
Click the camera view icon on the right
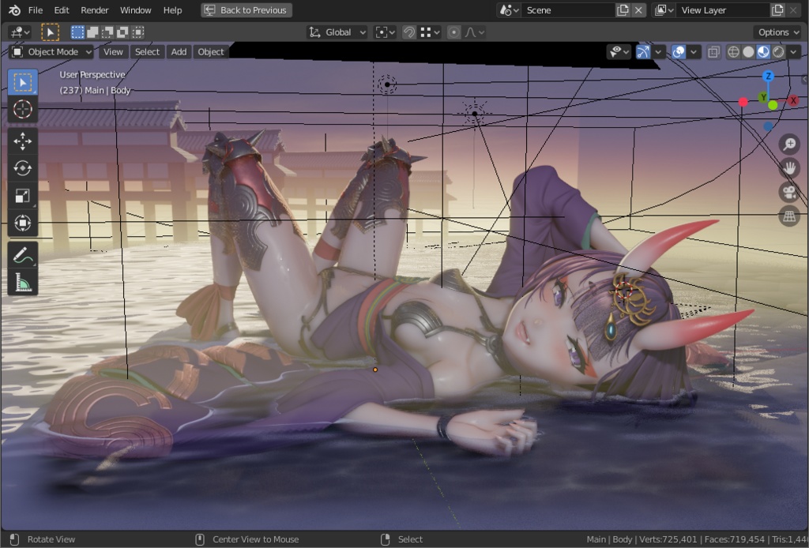[788, 192]
